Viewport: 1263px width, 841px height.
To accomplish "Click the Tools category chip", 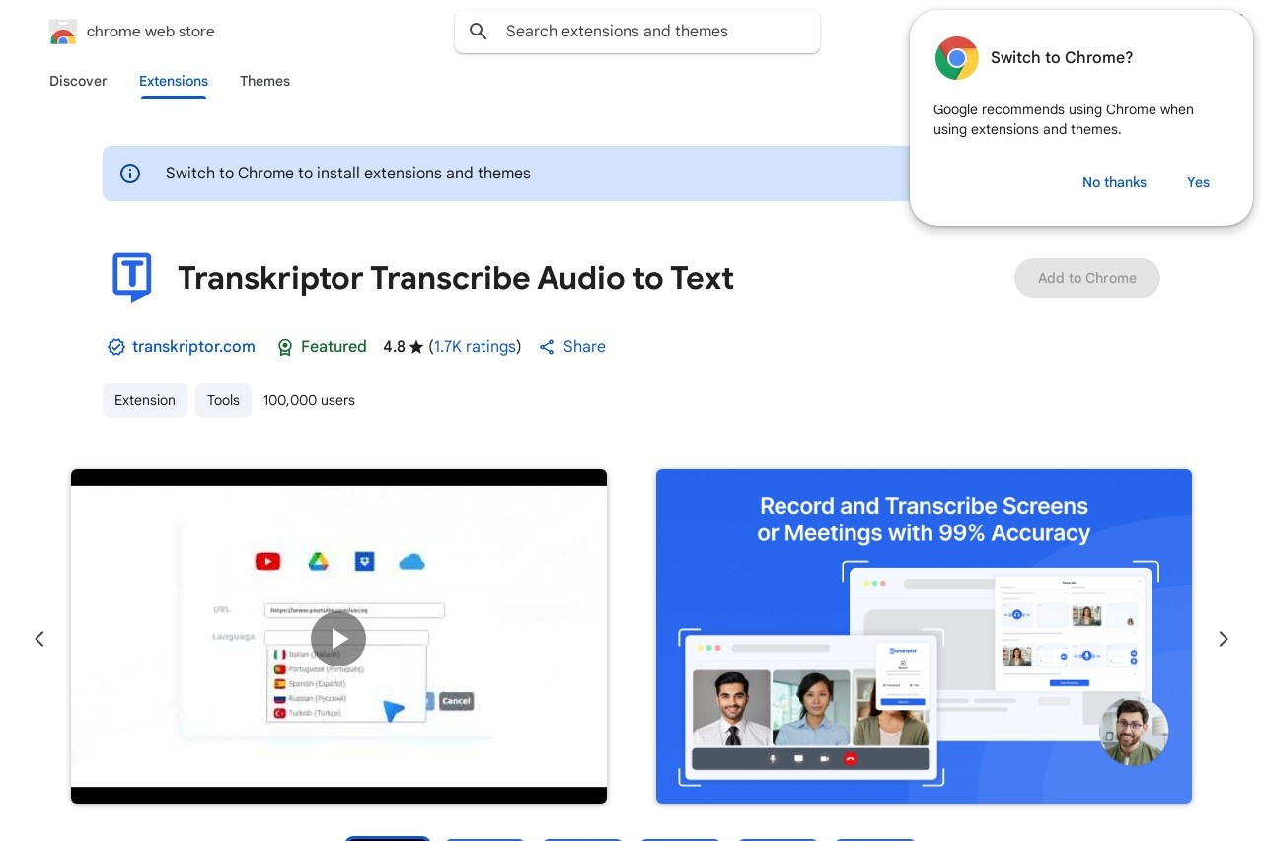I will 223,400.
